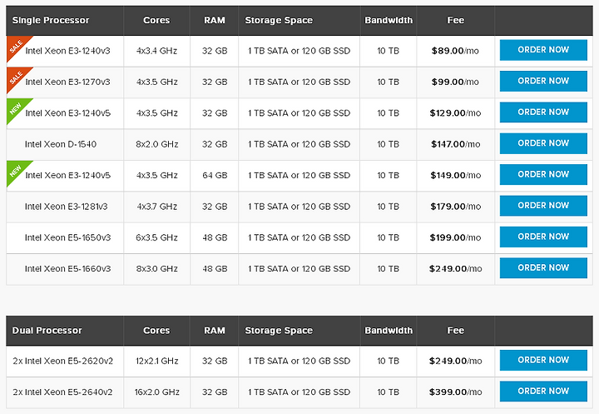Order the $129.00/mo Xeon E3-1240v5 server

click(x=543, y=112)
